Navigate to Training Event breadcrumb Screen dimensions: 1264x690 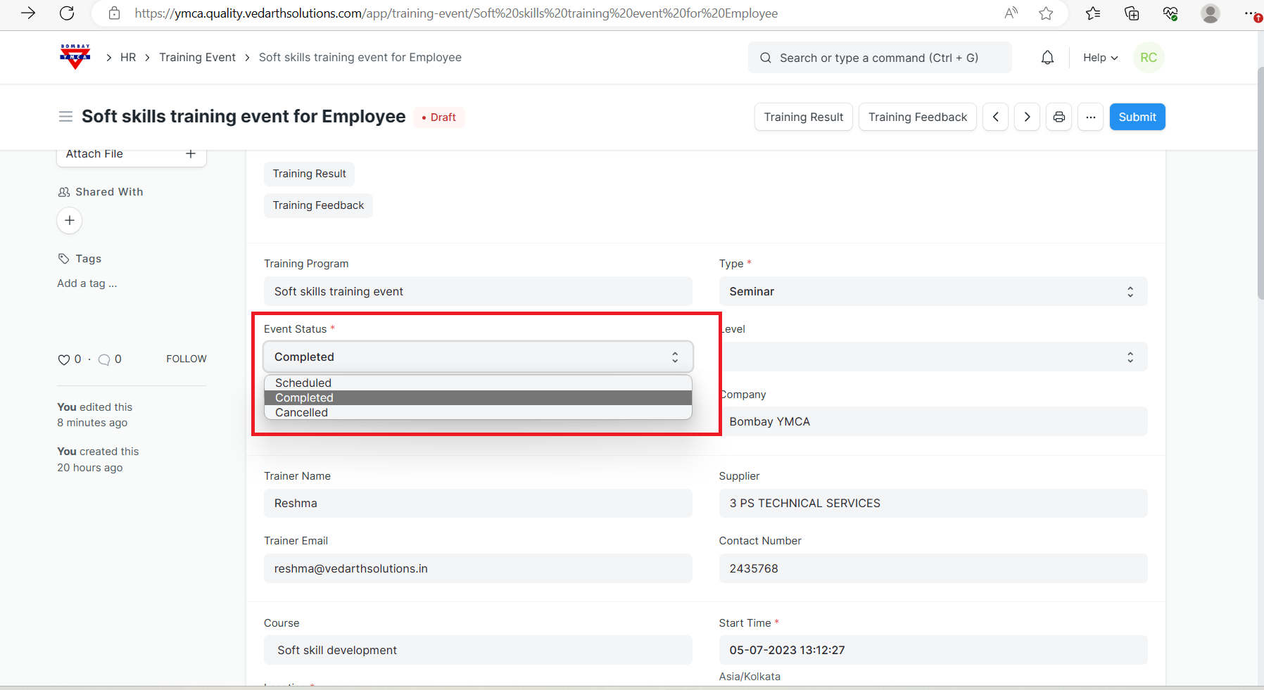[x=197, y=58]
